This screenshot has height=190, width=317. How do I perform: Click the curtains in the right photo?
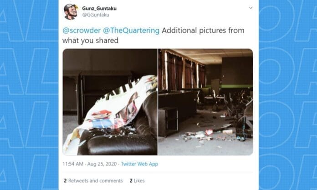click(x=182, y=70)
